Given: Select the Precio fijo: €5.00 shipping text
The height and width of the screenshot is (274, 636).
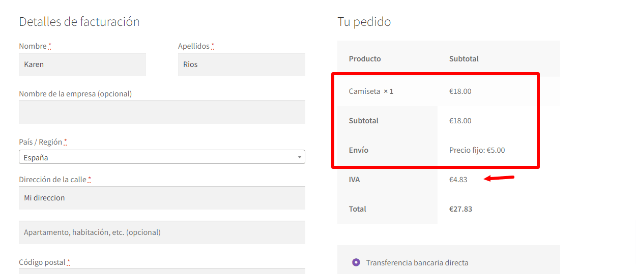Looking at the screenshot, I should coord(477,150).
